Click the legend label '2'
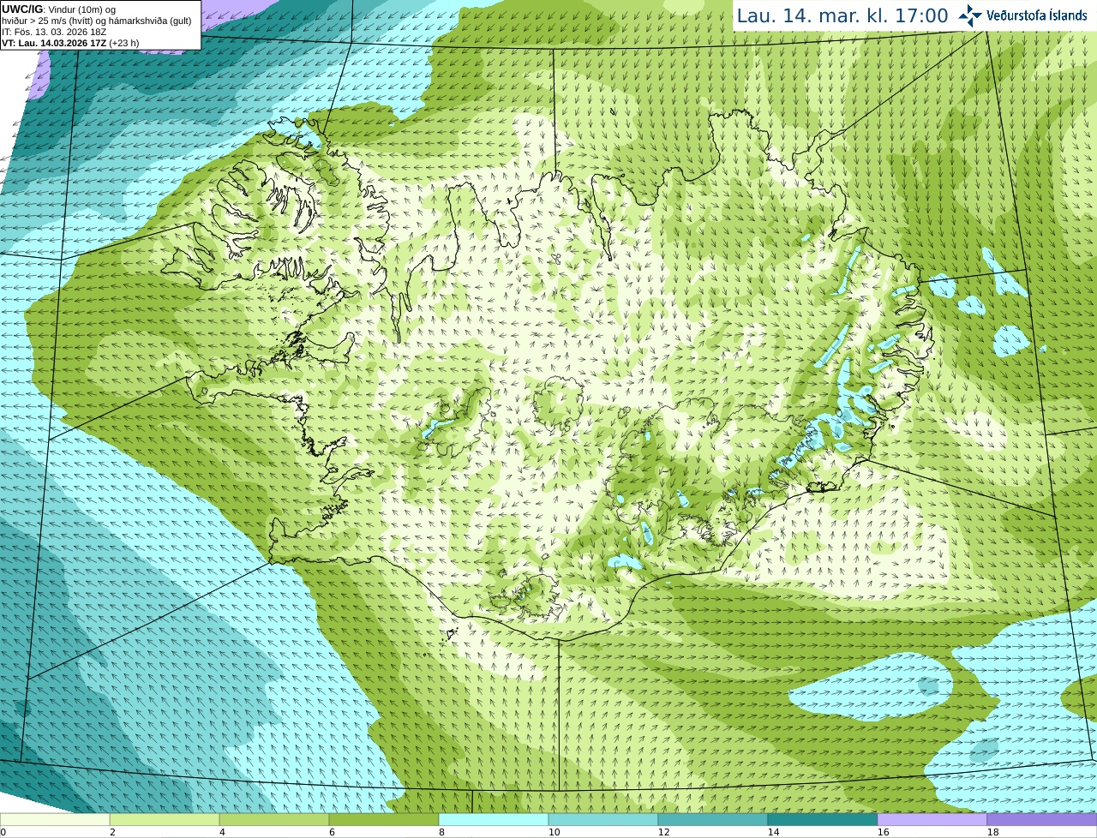 point(112,832)
